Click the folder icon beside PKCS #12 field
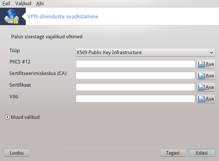 tap(201, 64)
